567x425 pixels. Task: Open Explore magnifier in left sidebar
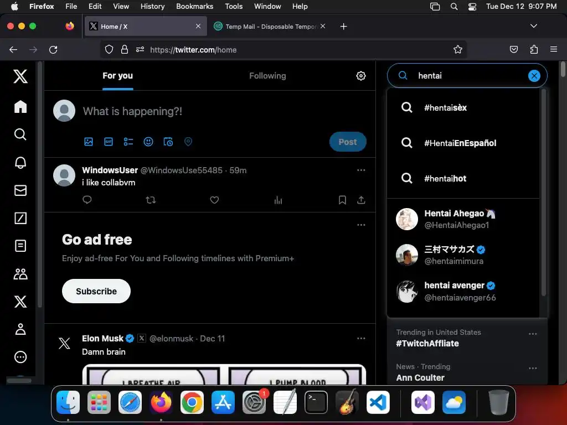coord(20,134)
